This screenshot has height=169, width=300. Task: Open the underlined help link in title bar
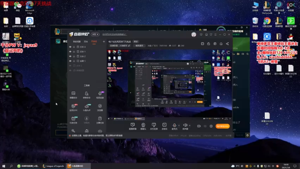(x=114, y=34)
